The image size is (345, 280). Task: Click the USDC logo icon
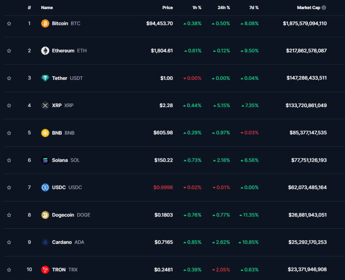[x=45, y=187]
